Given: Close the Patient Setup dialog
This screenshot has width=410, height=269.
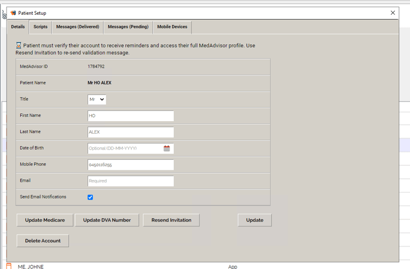Looking at the screenshot, I should [x=393, y=13].
